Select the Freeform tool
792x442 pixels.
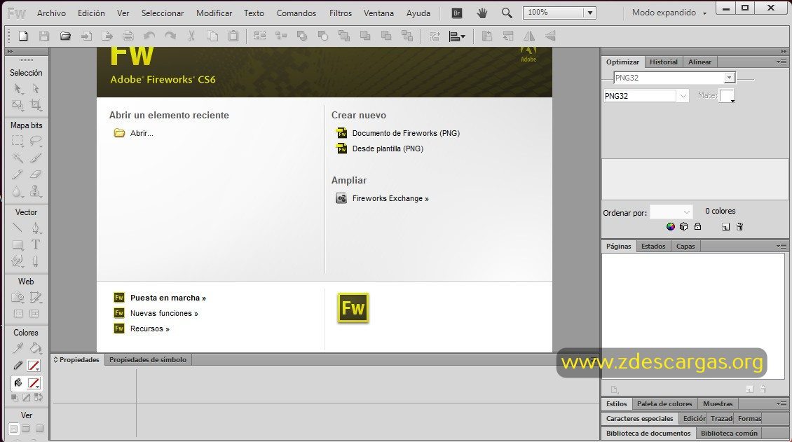(x=18, y=261)
